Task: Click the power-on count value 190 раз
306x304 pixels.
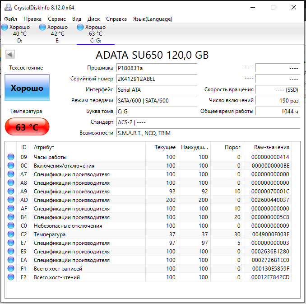Action: 278,101
